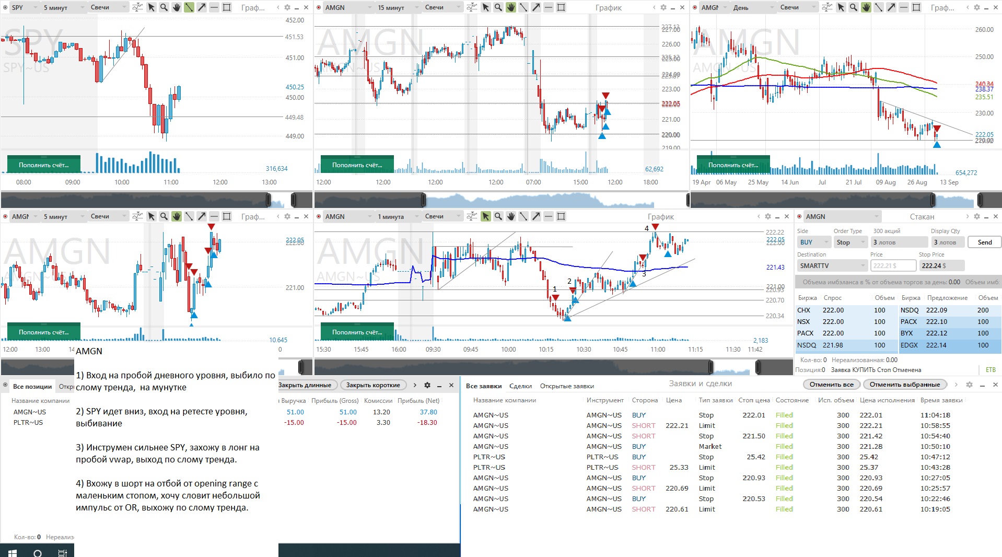The image size is (1002, 557).
Task: Select hand tool in AMGN daily chart
Action: 866,7
